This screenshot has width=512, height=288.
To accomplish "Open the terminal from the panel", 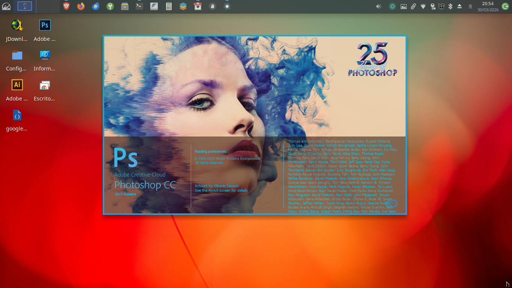I will (x=139, y=6).
